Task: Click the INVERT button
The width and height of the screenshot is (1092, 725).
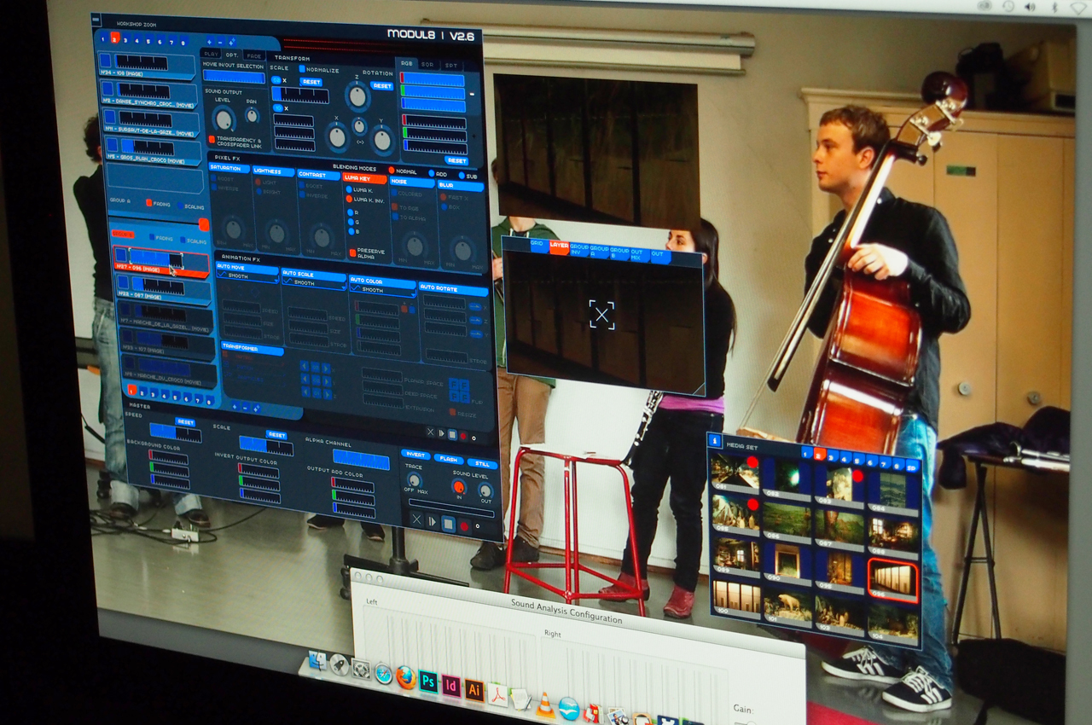Action: tap(415, 455)
